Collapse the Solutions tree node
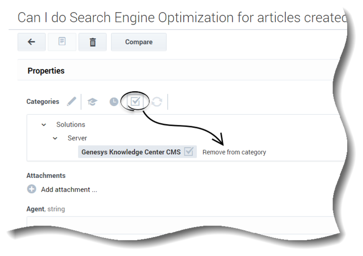The image size is (363, 256). tap(44, 125)
